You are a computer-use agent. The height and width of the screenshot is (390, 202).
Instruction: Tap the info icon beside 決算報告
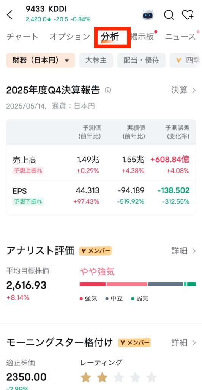tap(108, 90)
